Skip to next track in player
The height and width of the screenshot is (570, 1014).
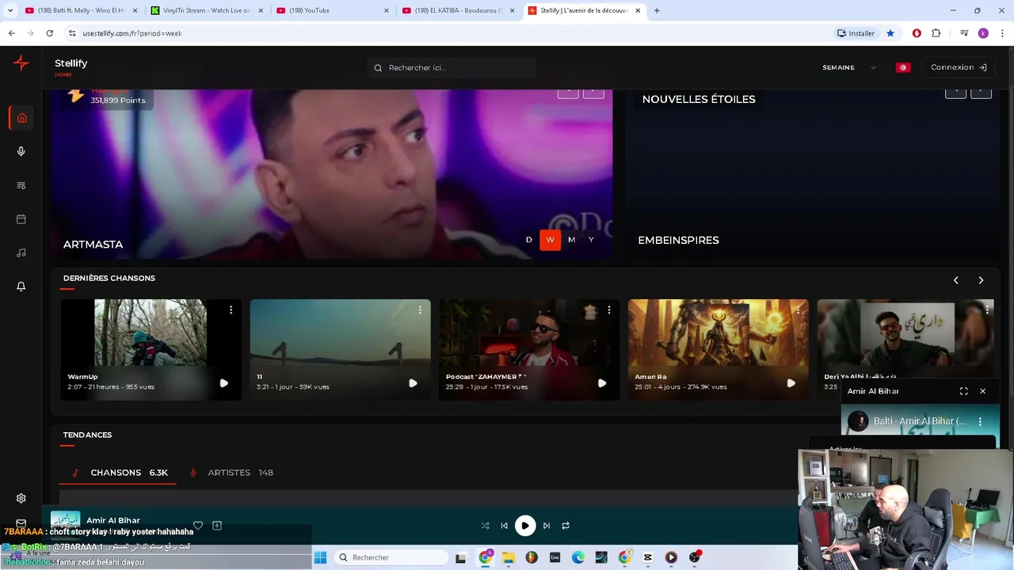click(546, 526)
